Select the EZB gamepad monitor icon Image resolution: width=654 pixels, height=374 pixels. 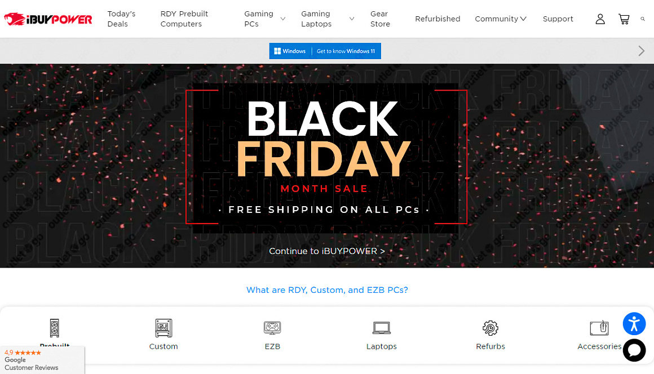(x=272, y=328)
